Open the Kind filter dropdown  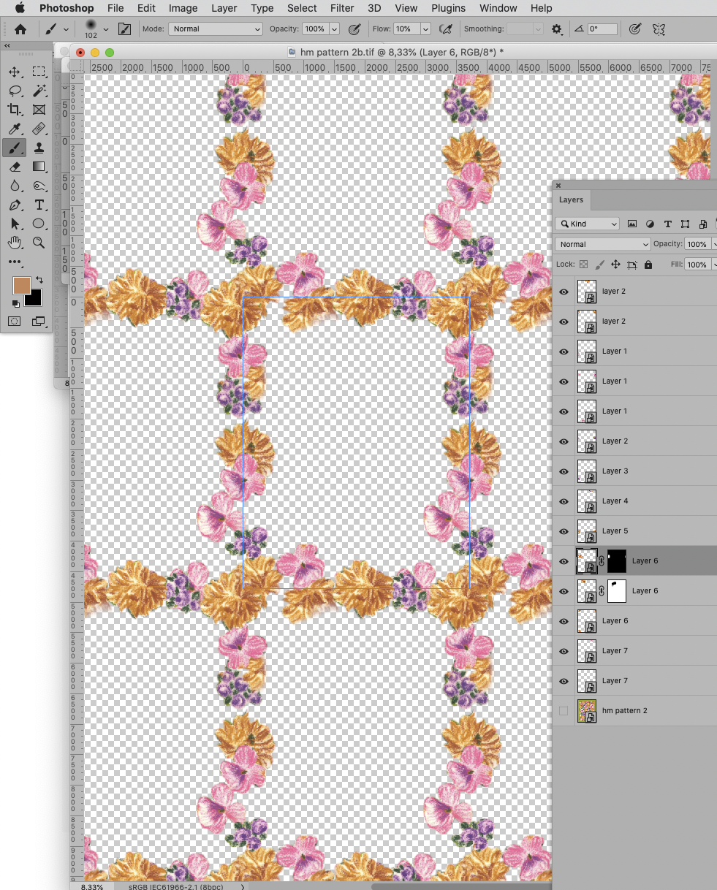pos(587,224)
